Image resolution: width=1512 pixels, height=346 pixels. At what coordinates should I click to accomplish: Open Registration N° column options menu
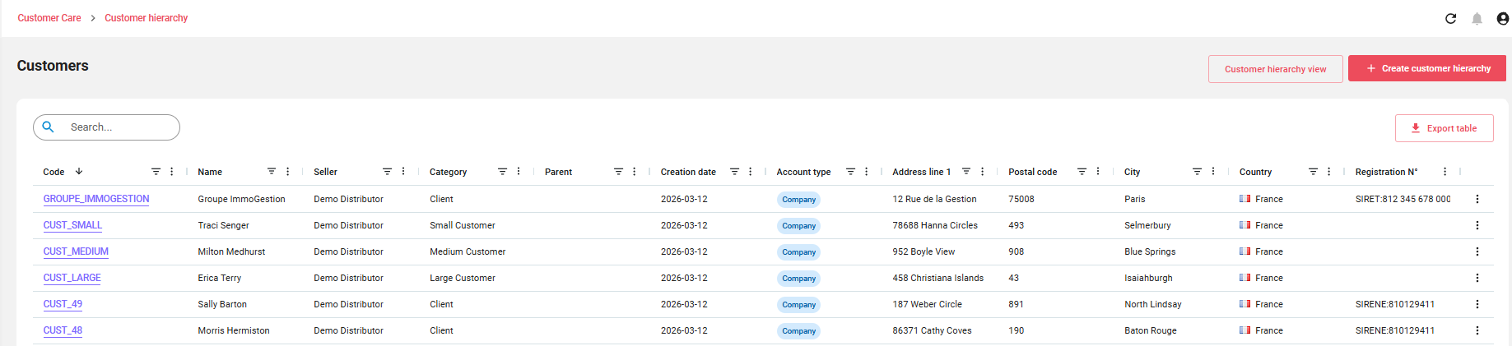click(x=1445, y=171)
